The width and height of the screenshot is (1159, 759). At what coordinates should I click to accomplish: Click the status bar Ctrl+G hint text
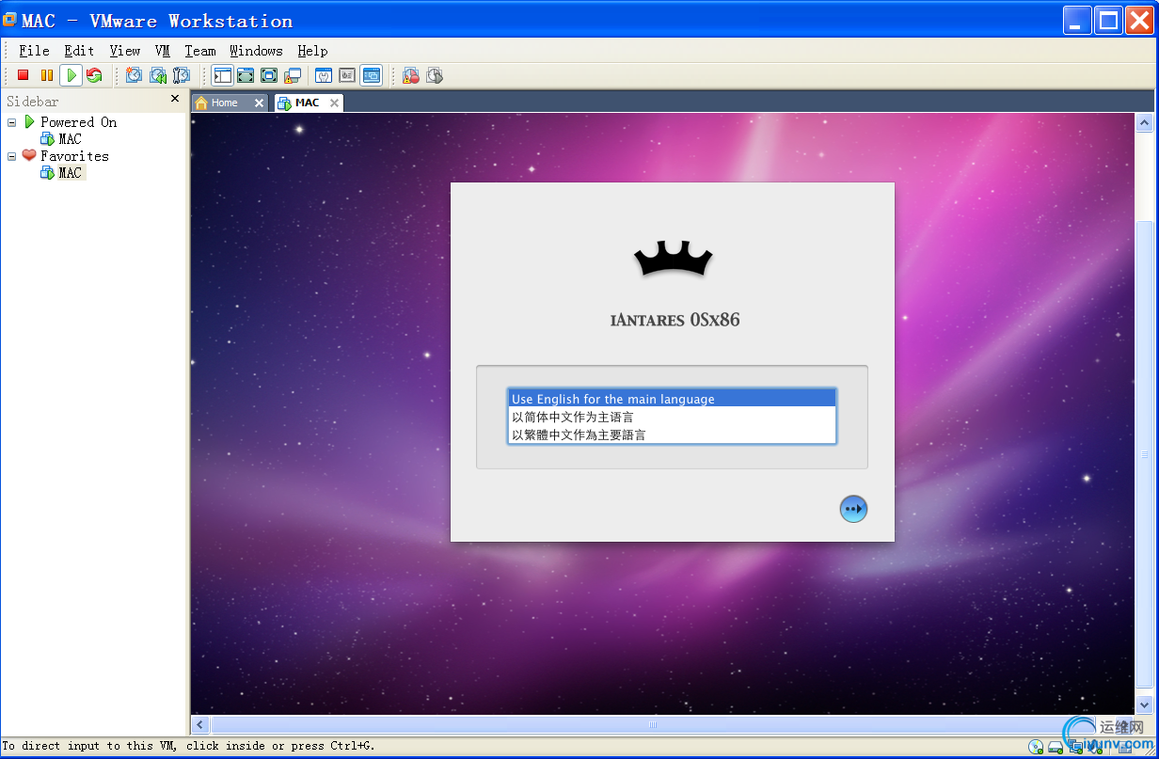[188, 746]
